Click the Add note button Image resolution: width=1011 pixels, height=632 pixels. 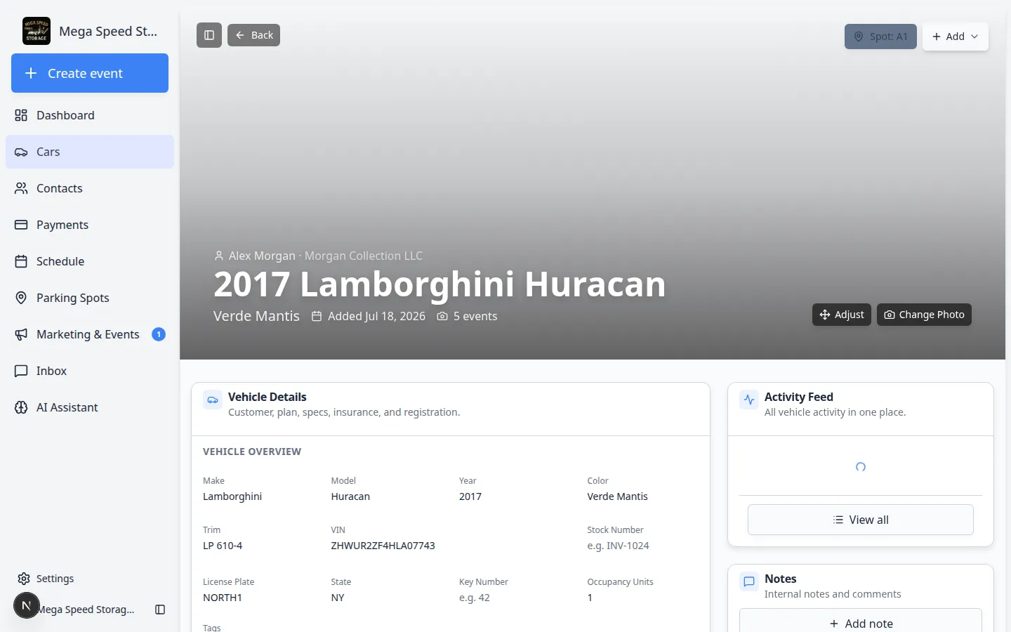[x=861, y=622]
